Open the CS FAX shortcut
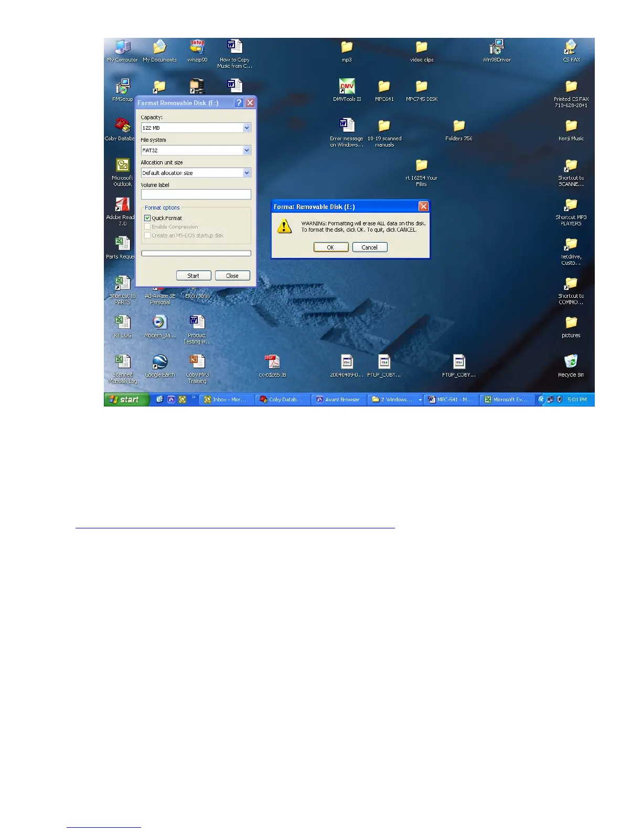642x832 pixels. coord(571,51)
